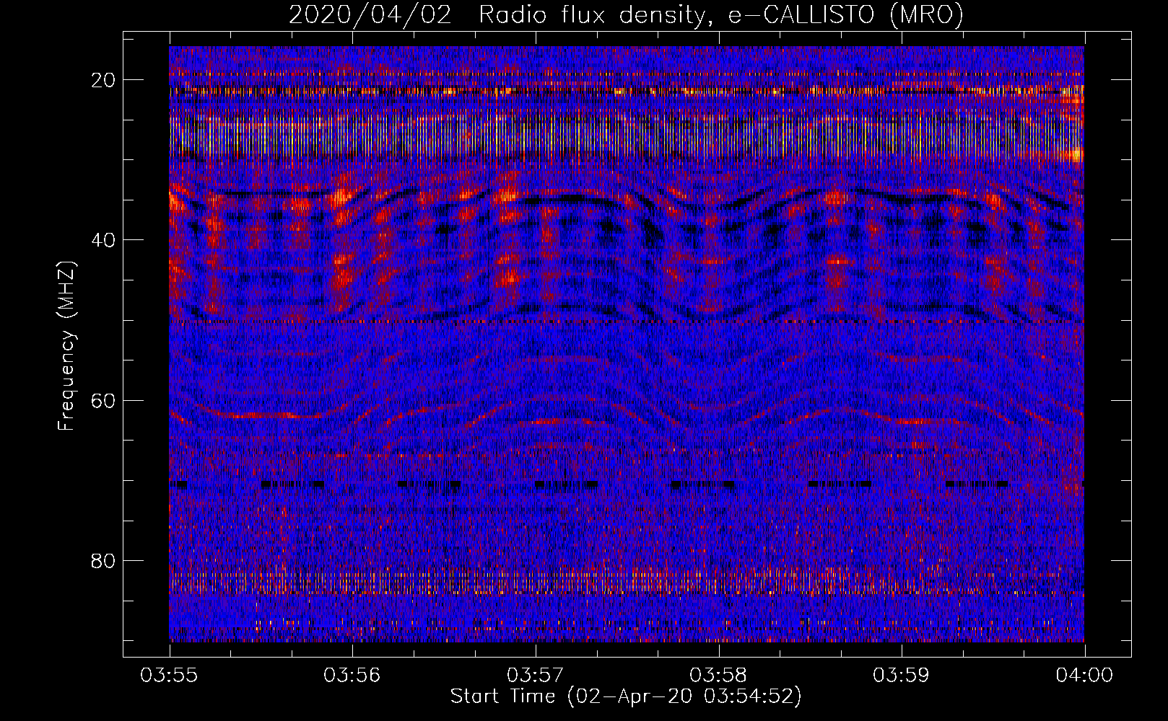This screenshot has height=721, width=1168.
Task: Click the 80 MHz frequency tick label
Action: point(103,560)
